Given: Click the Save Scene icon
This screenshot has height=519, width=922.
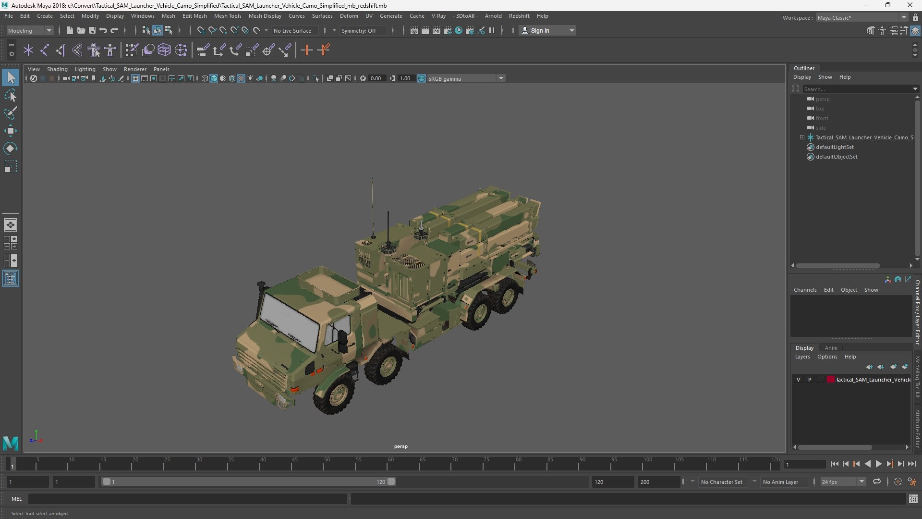Looking at the screenshot, I should click(x=92, y=30).
